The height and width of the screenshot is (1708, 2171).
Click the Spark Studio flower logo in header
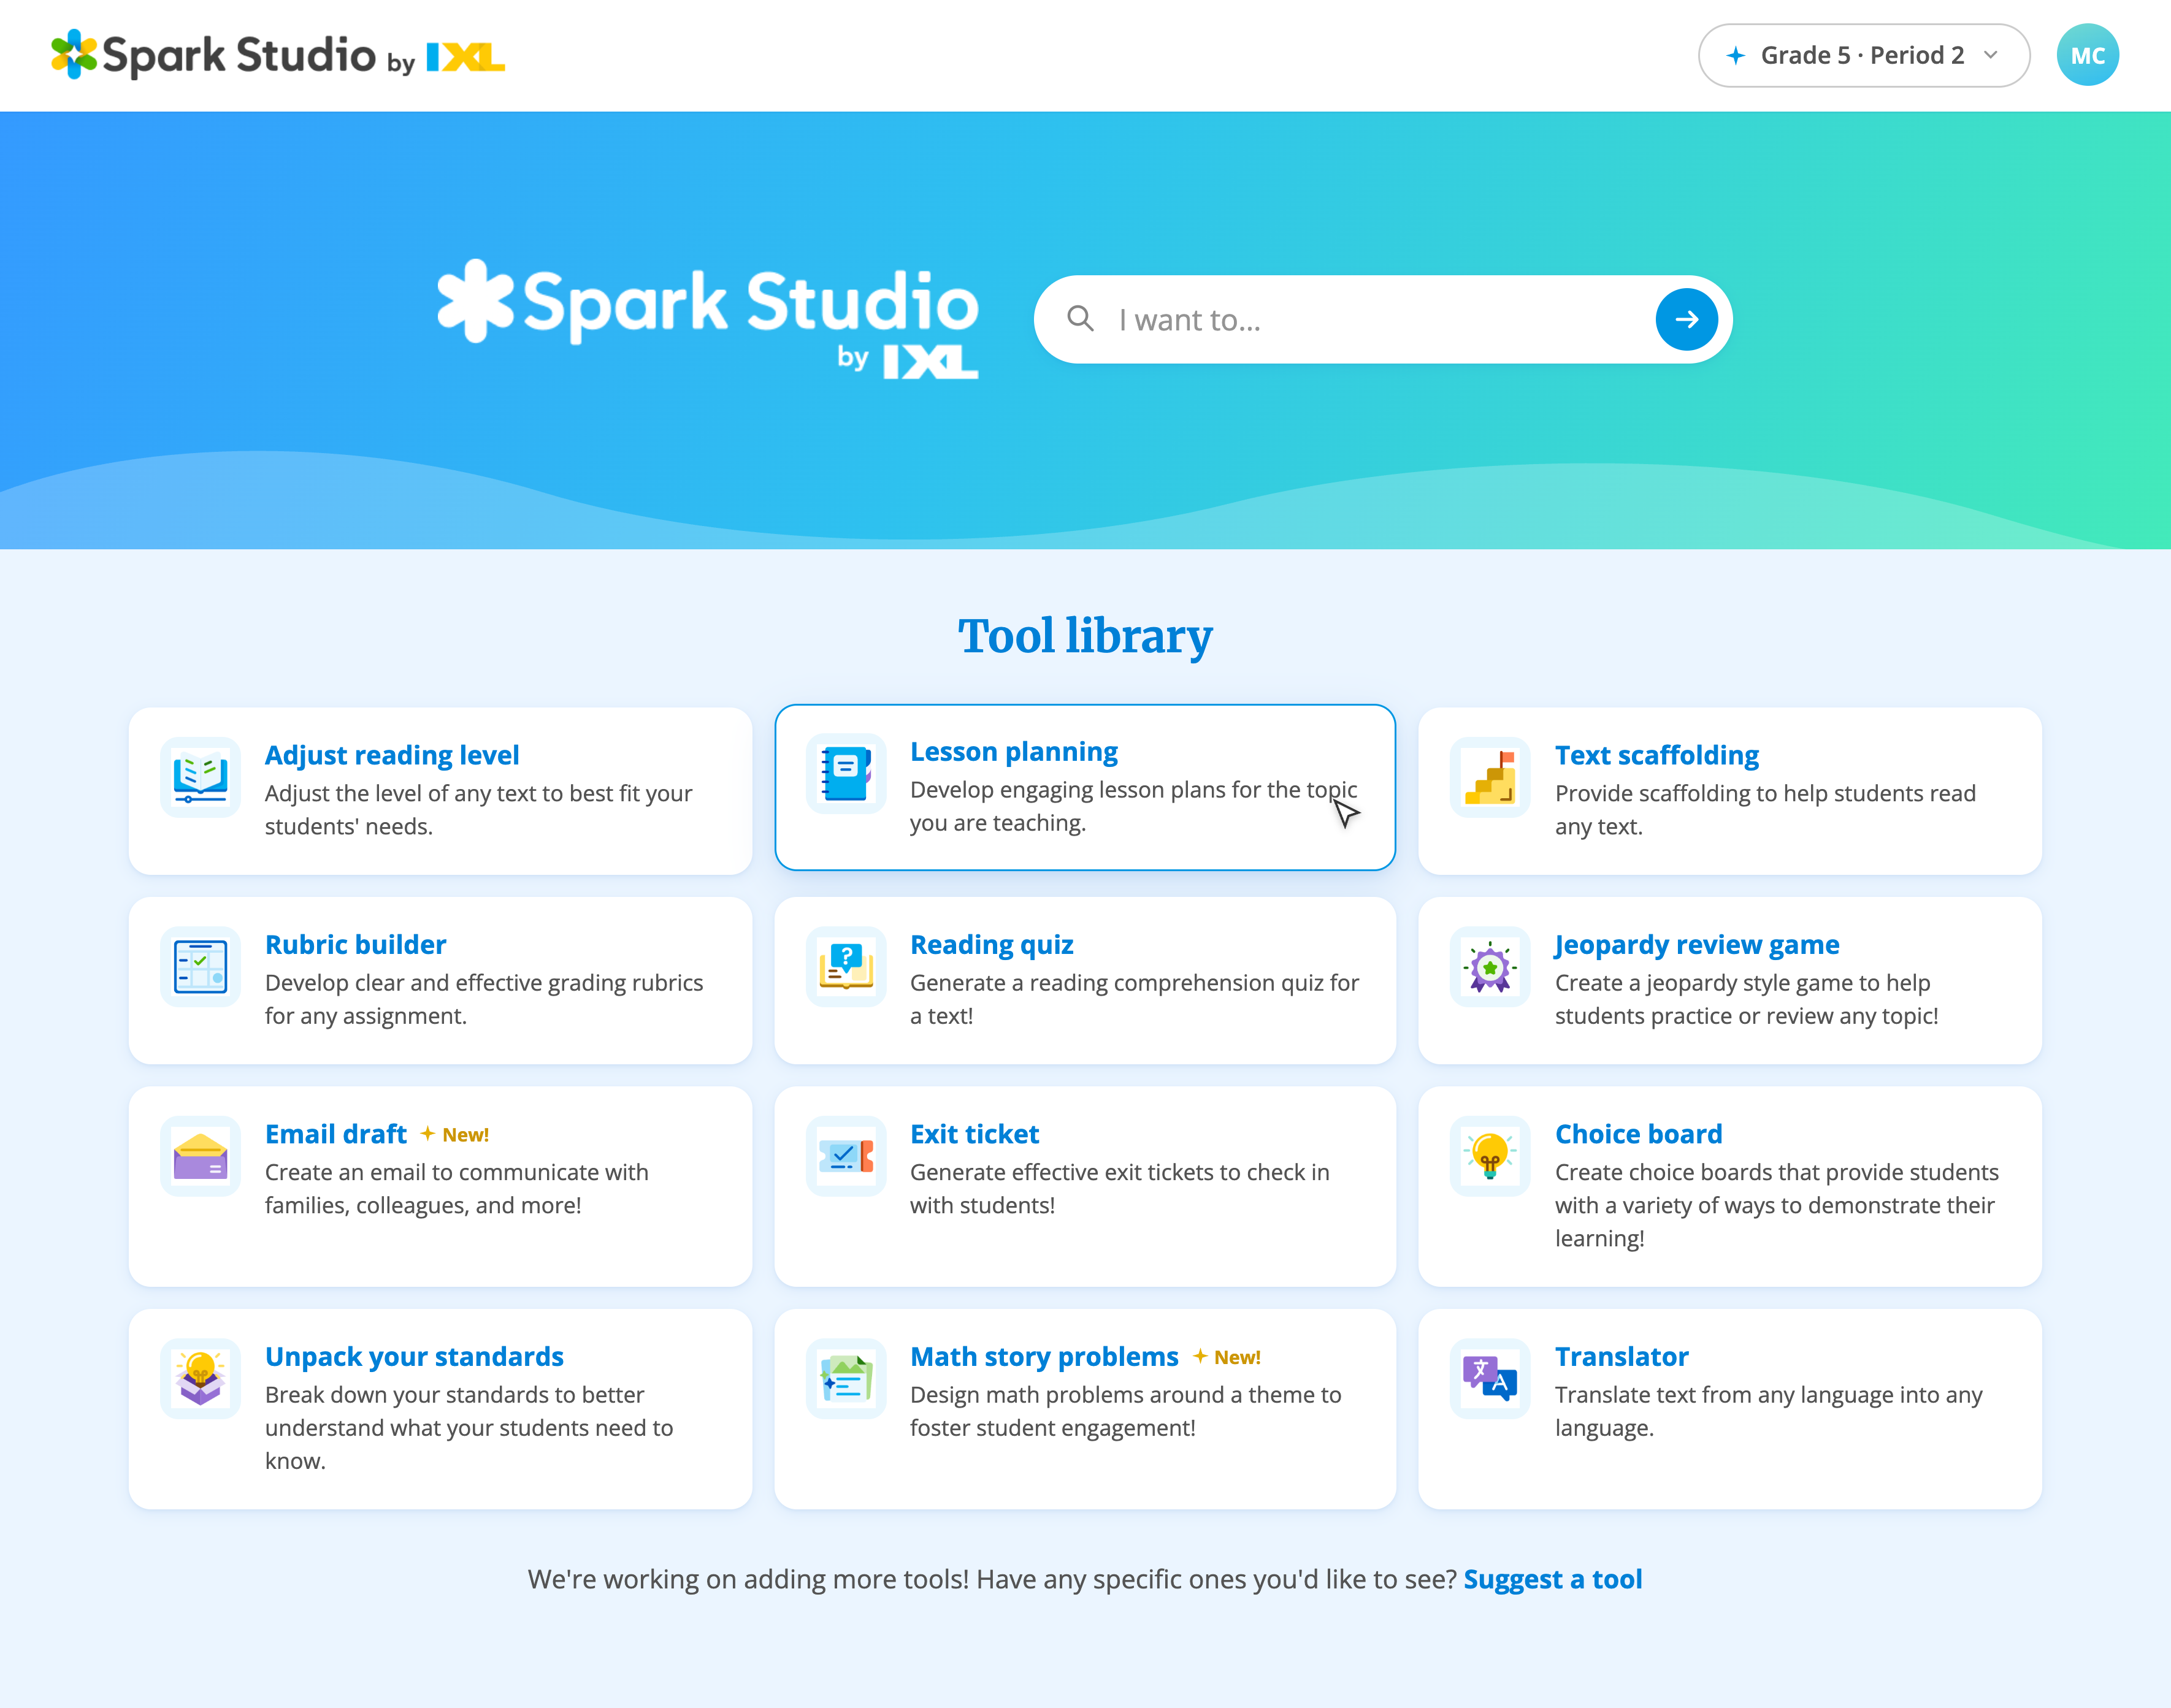[x=74, y=54]
